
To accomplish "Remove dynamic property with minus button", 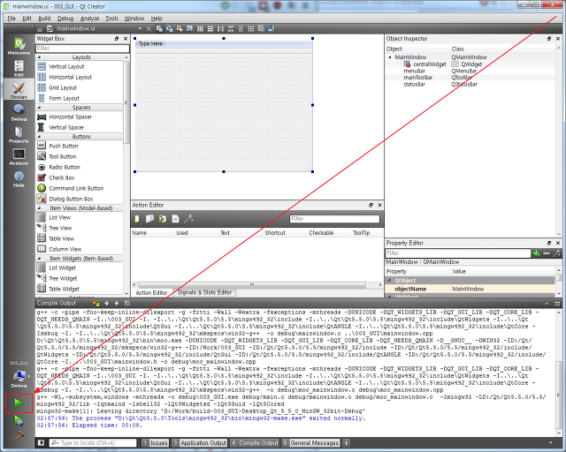I will pyautogui.click(x=547, y=253).
